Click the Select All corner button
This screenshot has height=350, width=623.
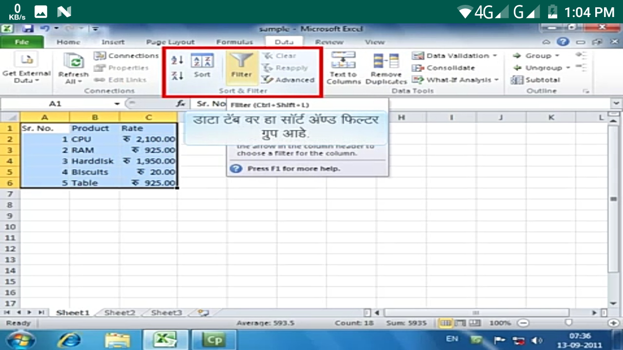click(x=10, y=117)
